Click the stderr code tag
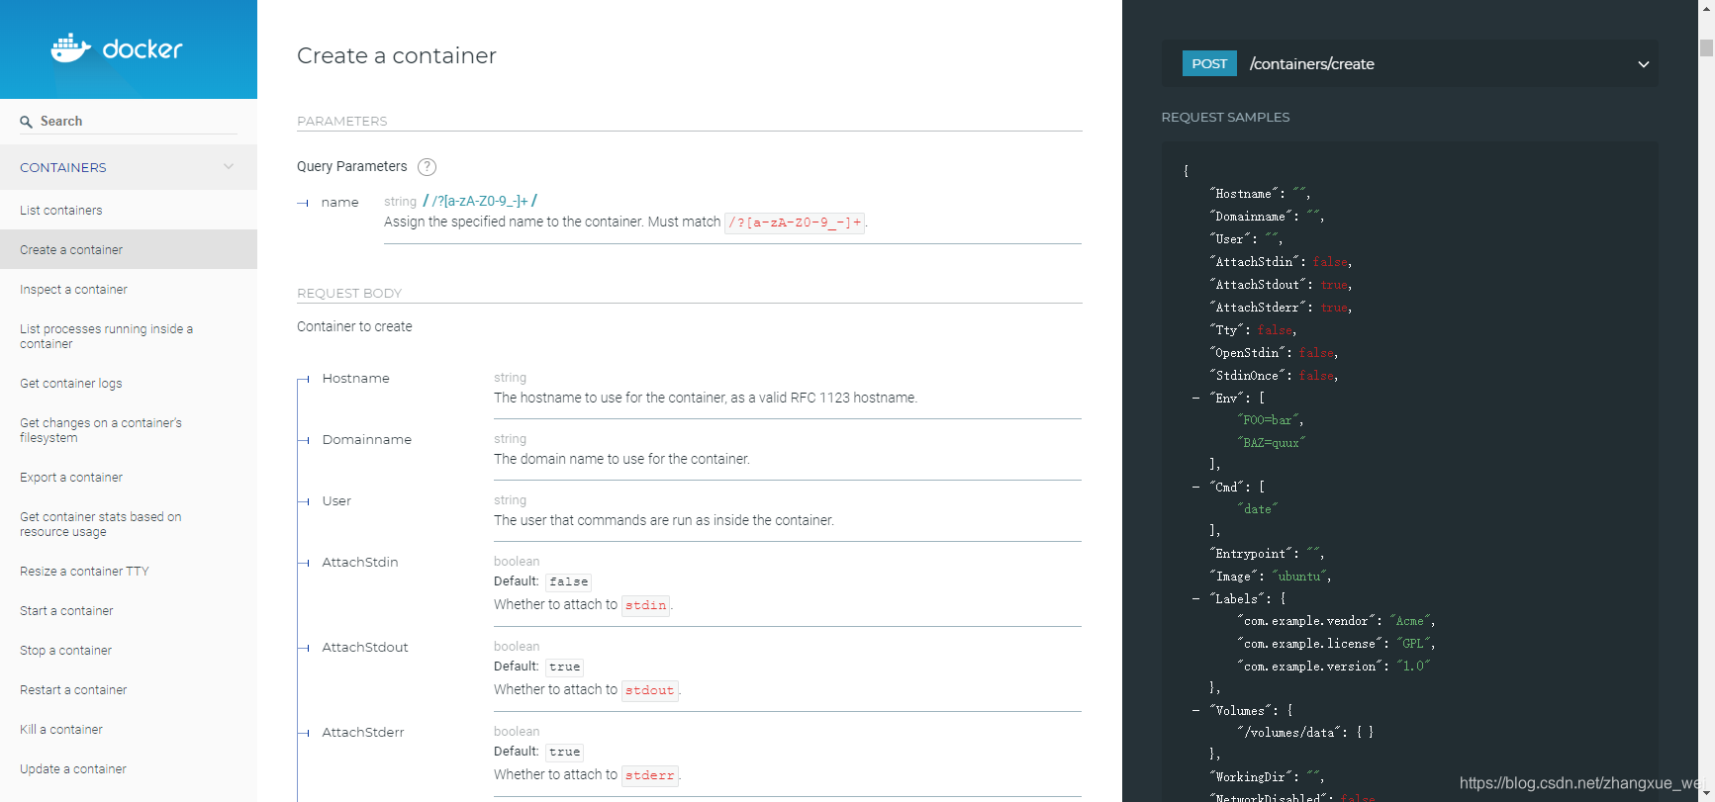1715x802 pixels. 649,775
